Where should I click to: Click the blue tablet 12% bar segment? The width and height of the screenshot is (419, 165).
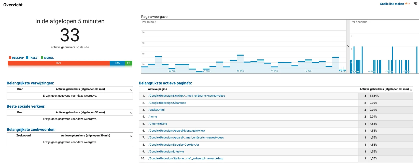(117, 63)
